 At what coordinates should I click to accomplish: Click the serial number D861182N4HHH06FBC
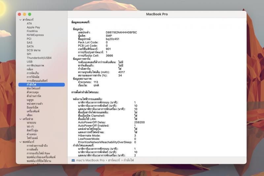point(121,32)
